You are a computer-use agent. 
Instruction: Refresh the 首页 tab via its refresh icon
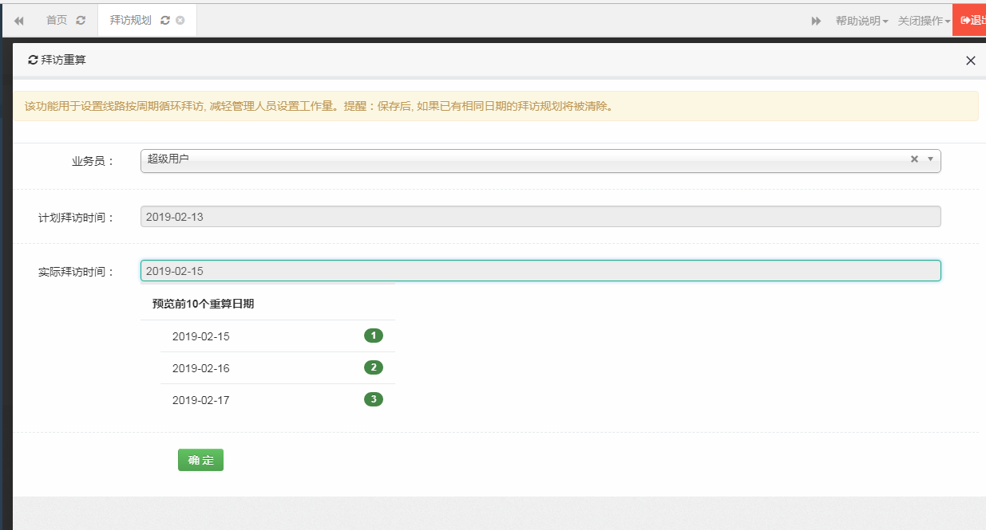[81, 21]
